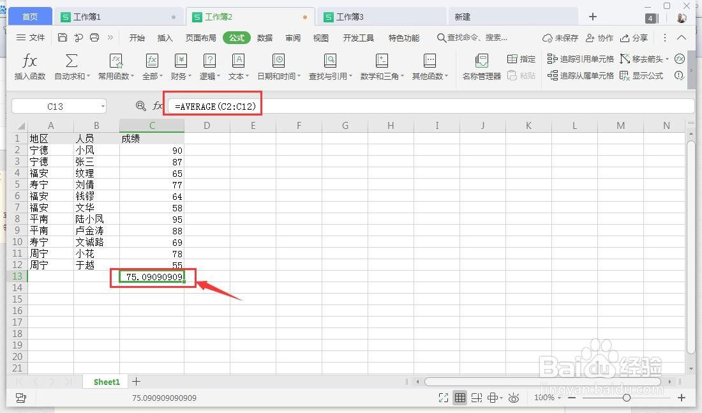Click the define name (指定) button
The width and height of the screenshot is (702, 413).
(x=521, y=59)
